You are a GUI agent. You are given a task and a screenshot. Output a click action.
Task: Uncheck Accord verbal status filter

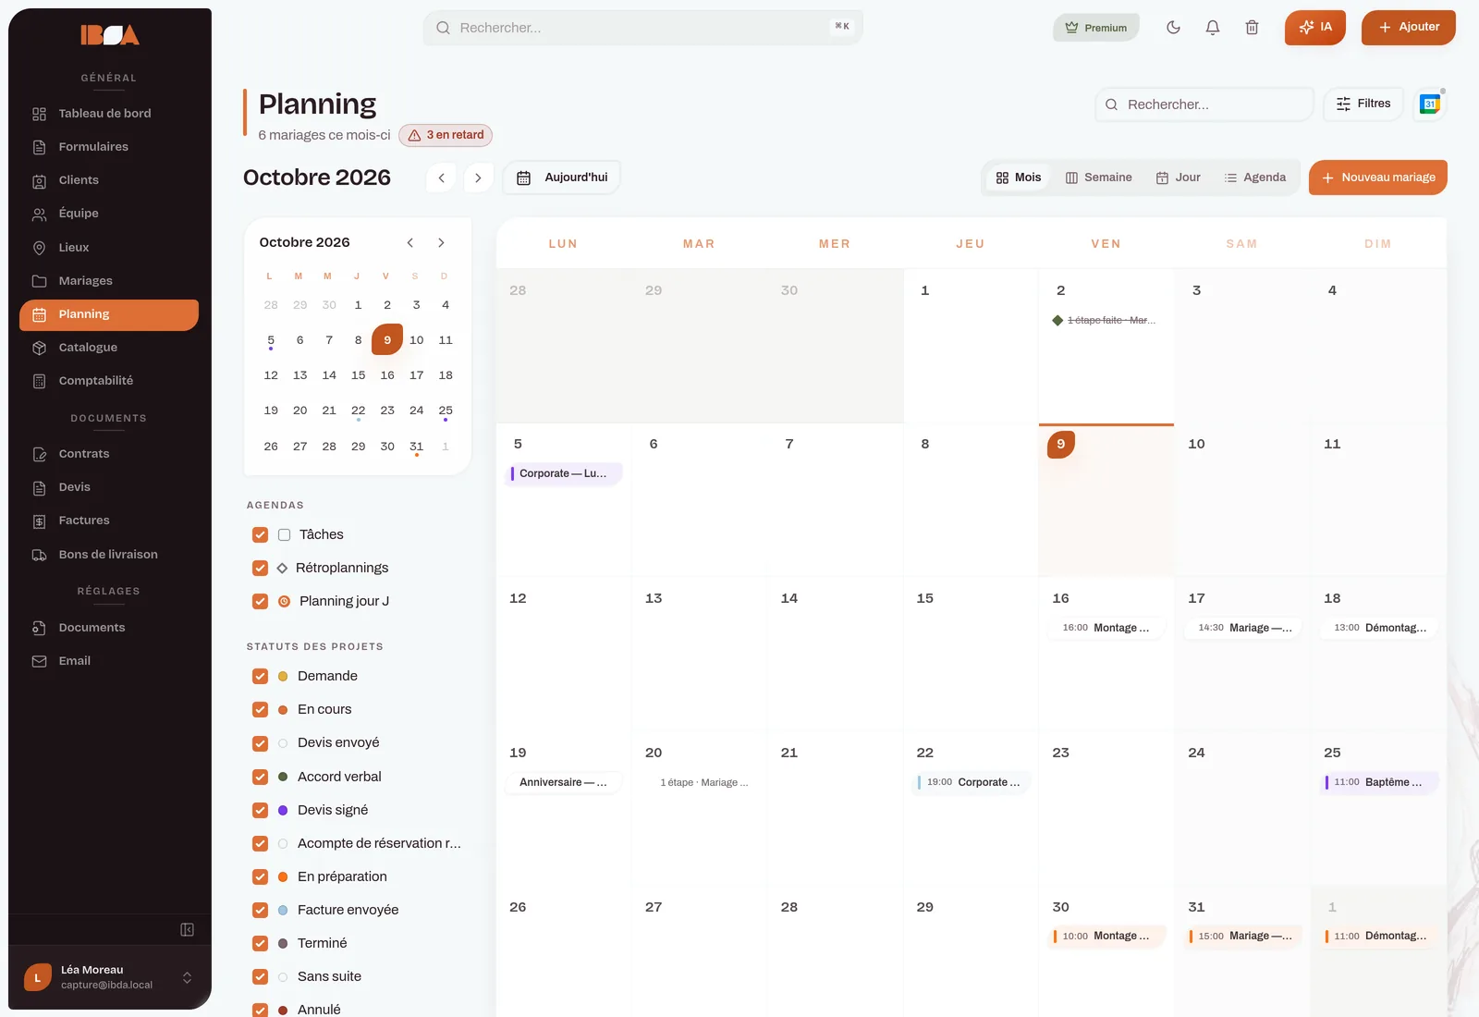[260, 778]
